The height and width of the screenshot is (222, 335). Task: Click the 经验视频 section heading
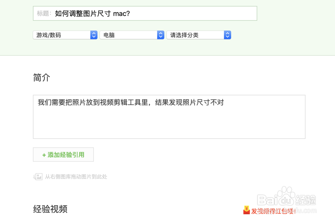pyautogui.click(x=50, y=209)
